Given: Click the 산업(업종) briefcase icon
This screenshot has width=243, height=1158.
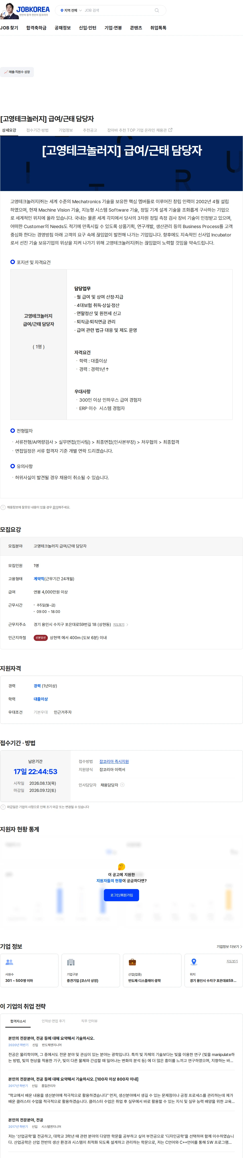Looking at the screenshot, I should coord(132,962).
